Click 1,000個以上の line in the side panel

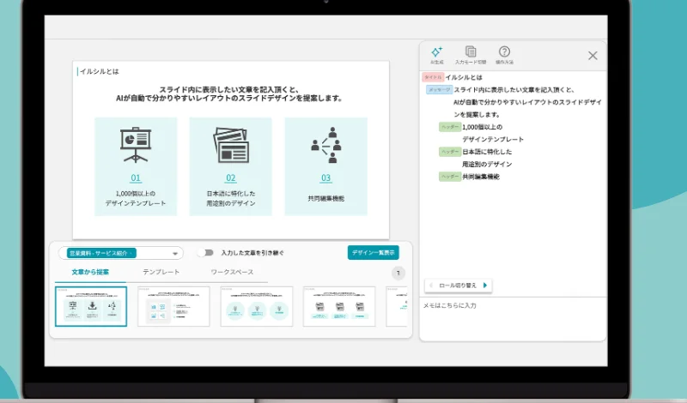483,127
